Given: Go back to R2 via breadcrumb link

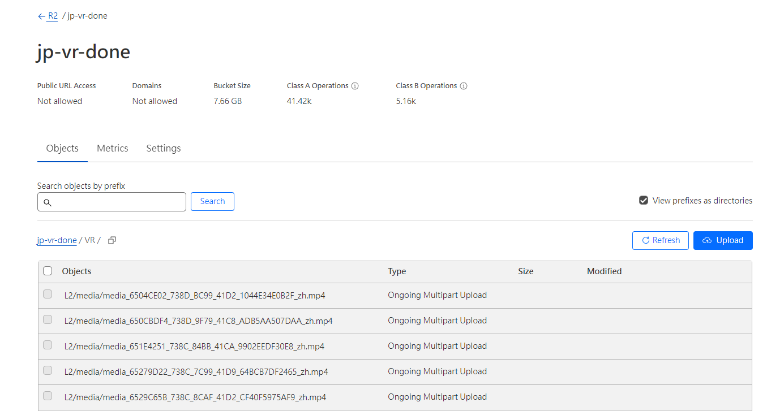Looking at the screenshot, I should [53, 16].
